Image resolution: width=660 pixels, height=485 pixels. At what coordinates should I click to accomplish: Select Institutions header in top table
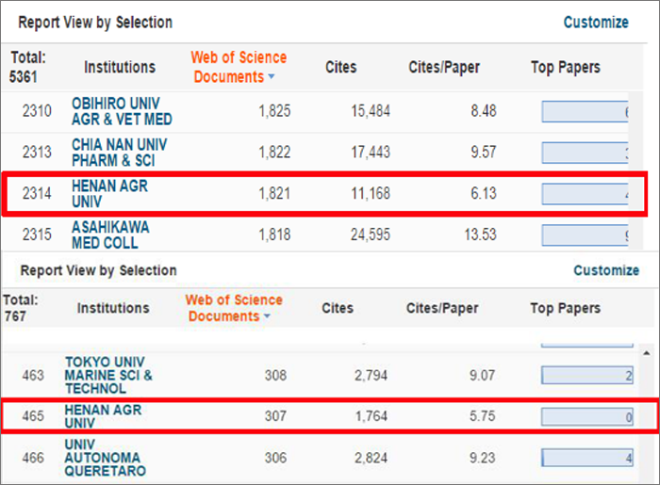click(x=120, y=67)
